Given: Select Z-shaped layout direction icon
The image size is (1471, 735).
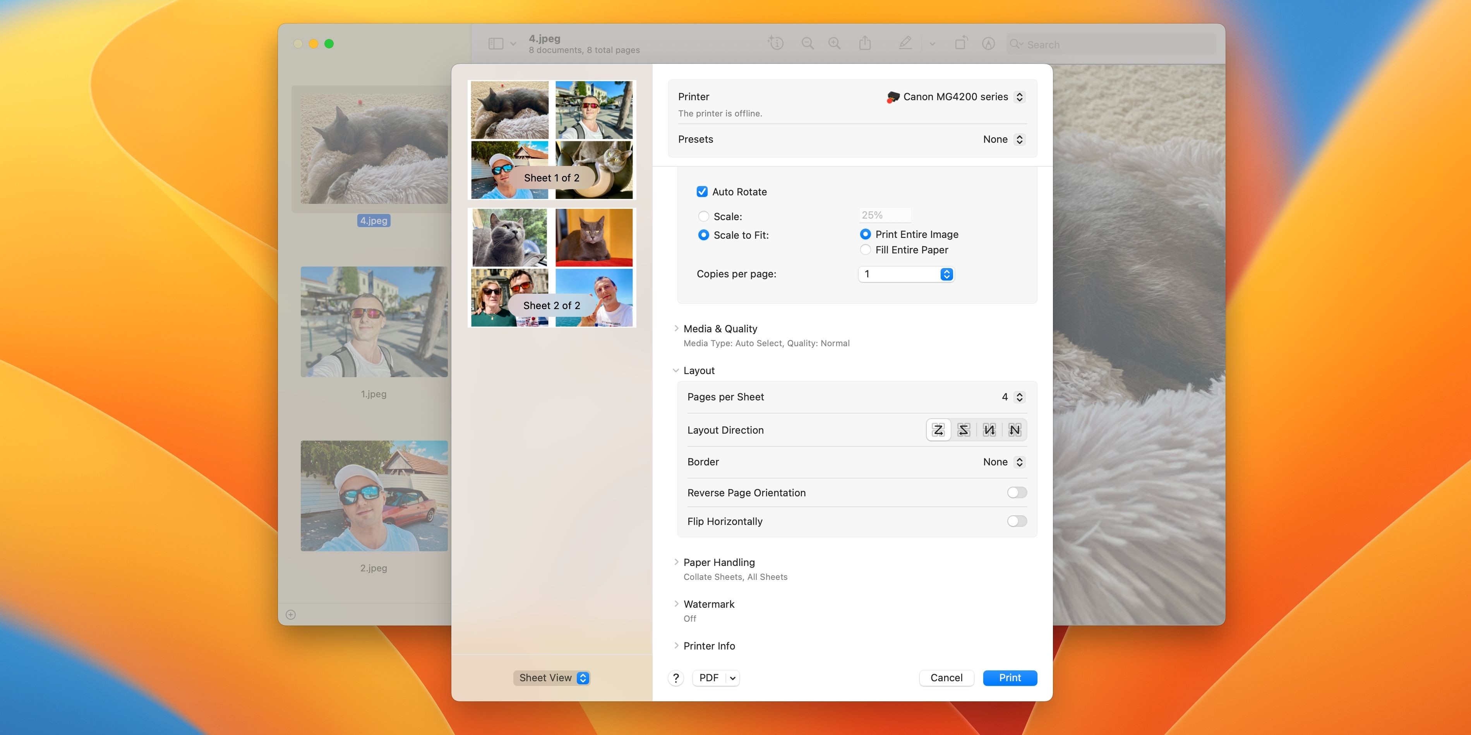Looking at the screenshot, I should pos(938,430).
